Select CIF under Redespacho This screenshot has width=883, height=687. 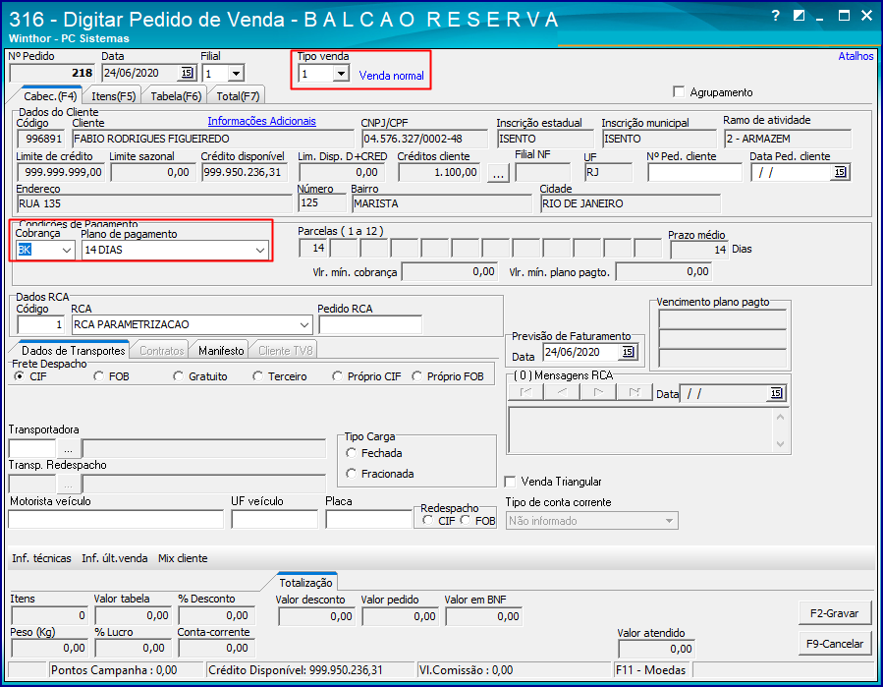(x=428, y=520)
